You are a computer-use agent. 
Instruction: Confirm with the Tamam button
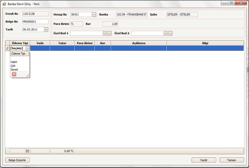coord(232,160)
